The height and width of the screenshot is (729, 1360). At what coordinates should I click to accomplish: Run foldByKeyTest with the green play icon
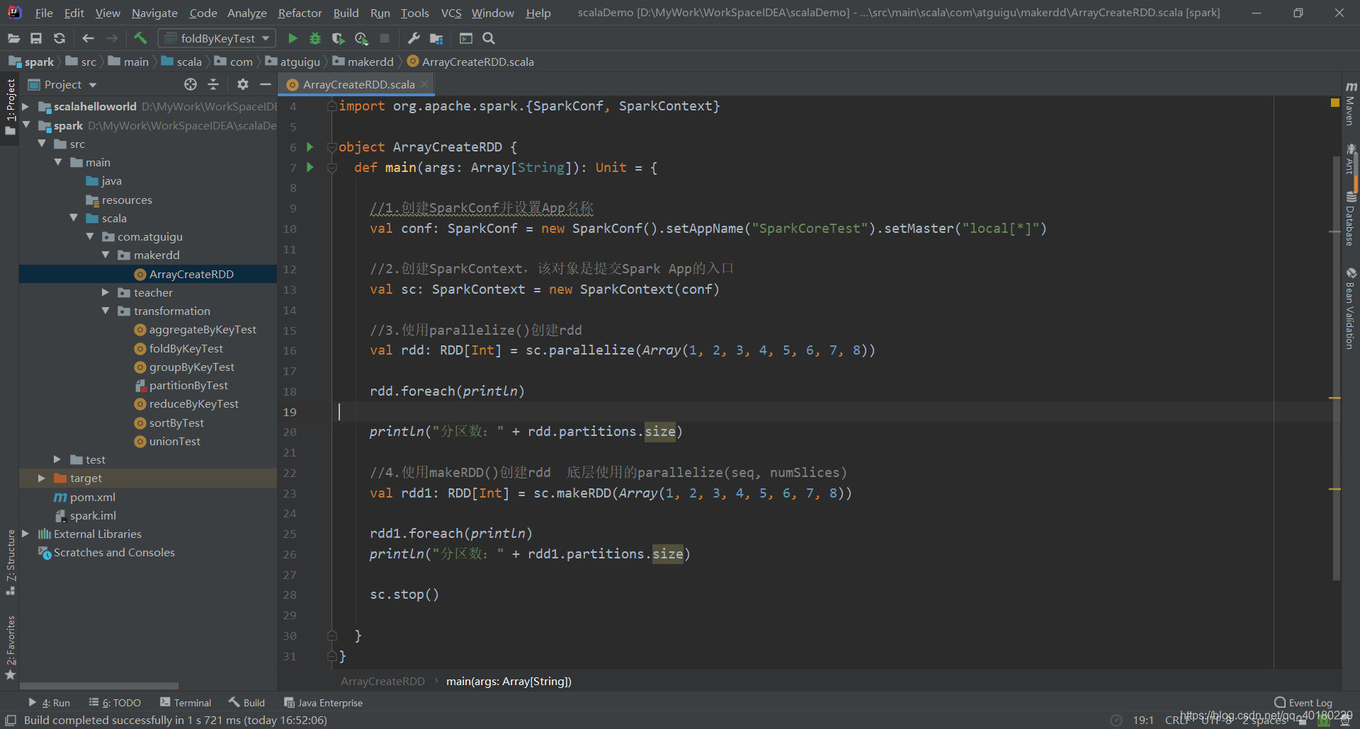[293, 38]
